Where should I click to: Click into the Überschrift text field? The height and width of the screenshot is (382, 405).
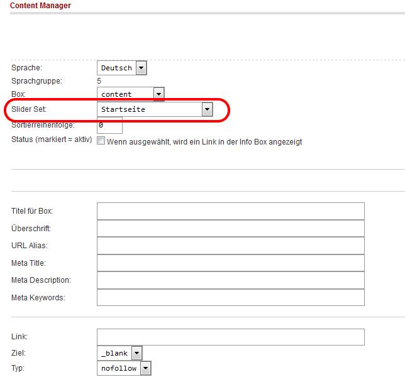[x=230, y=229]
